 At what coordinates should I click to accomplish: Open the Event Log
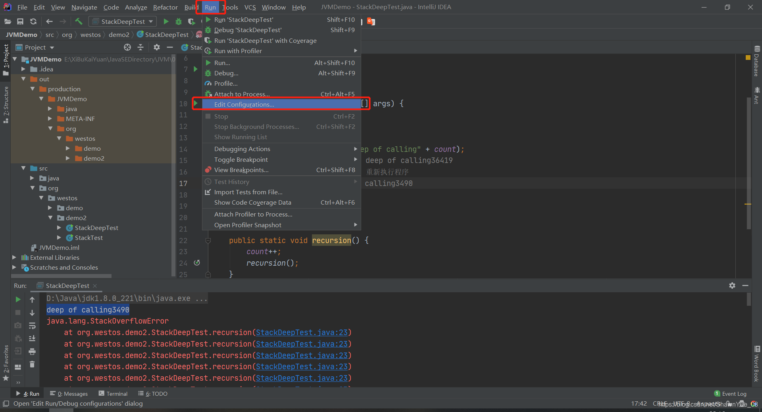pos(730,393)
